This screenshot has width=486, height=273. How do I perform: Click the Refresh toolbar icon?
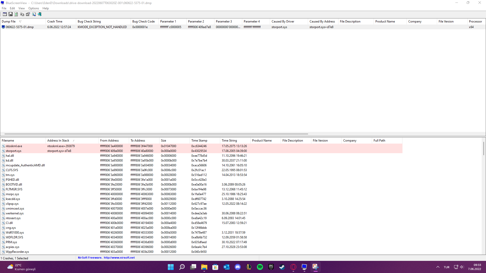point(16,14)
